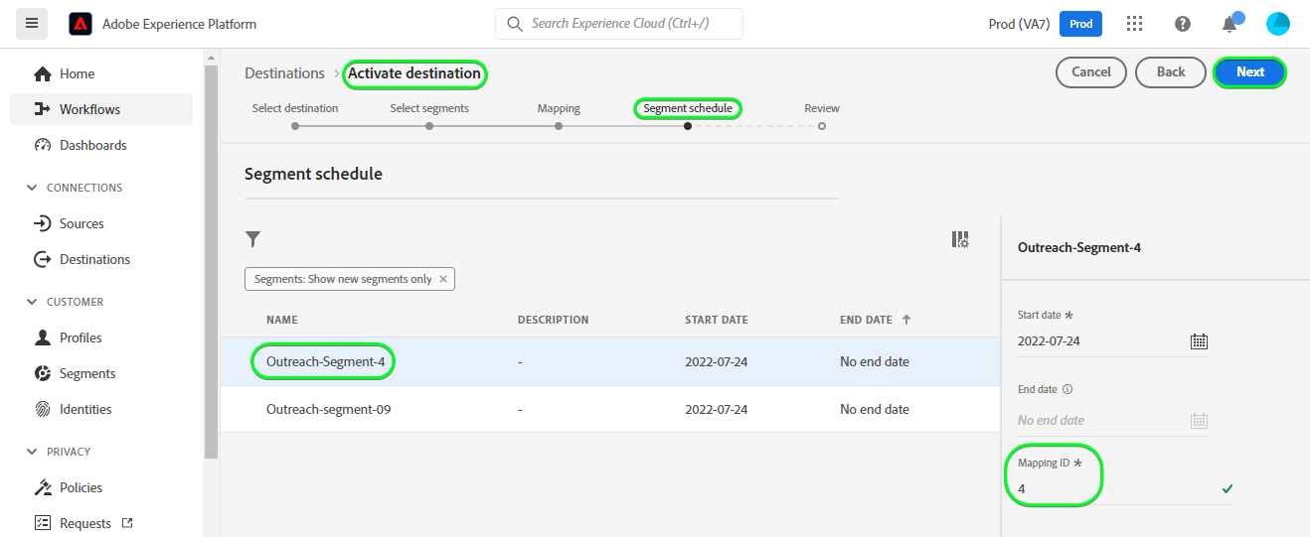The height and width of the screenshot is (537, 1310).
Task: Open the segment filter funnel icon
Action: tap(253, 239)
